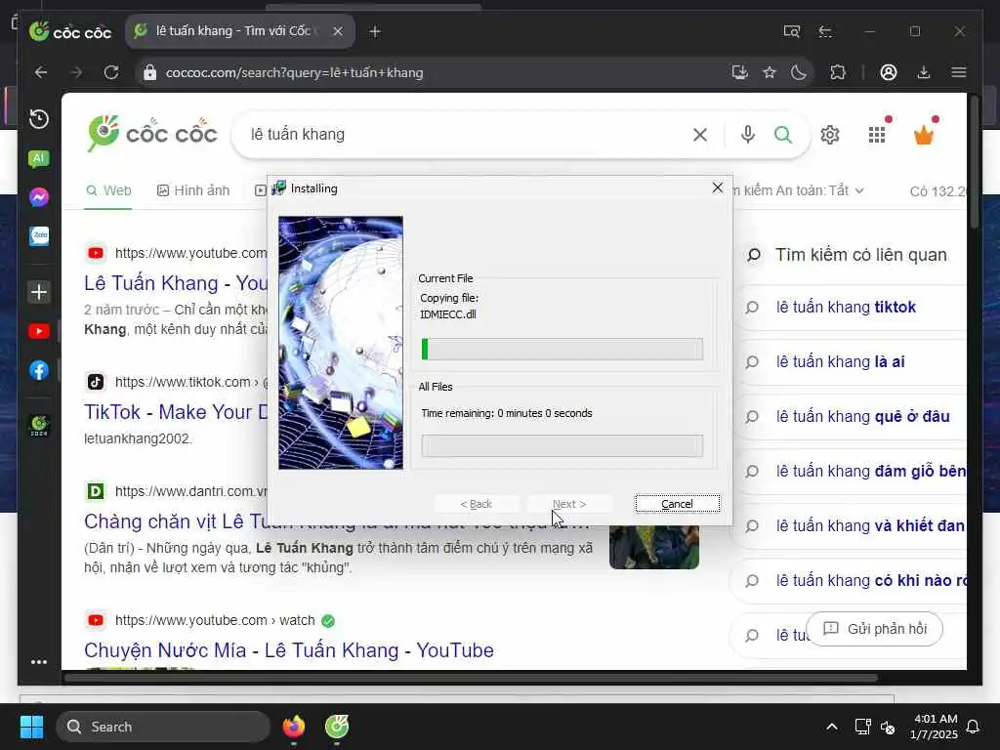Show hidden tray icons chevron

[x=832, y=727]
